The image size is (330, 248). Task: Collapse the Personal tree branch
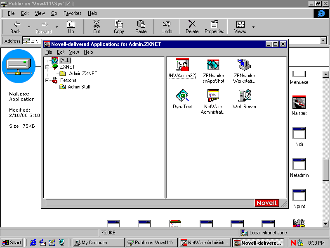coord(47,80)
